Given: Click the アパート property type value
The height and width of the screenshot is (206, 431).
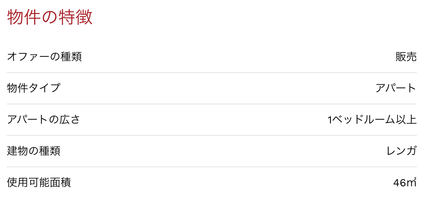Looking at the screenshot, I should (x=396, y=88).
